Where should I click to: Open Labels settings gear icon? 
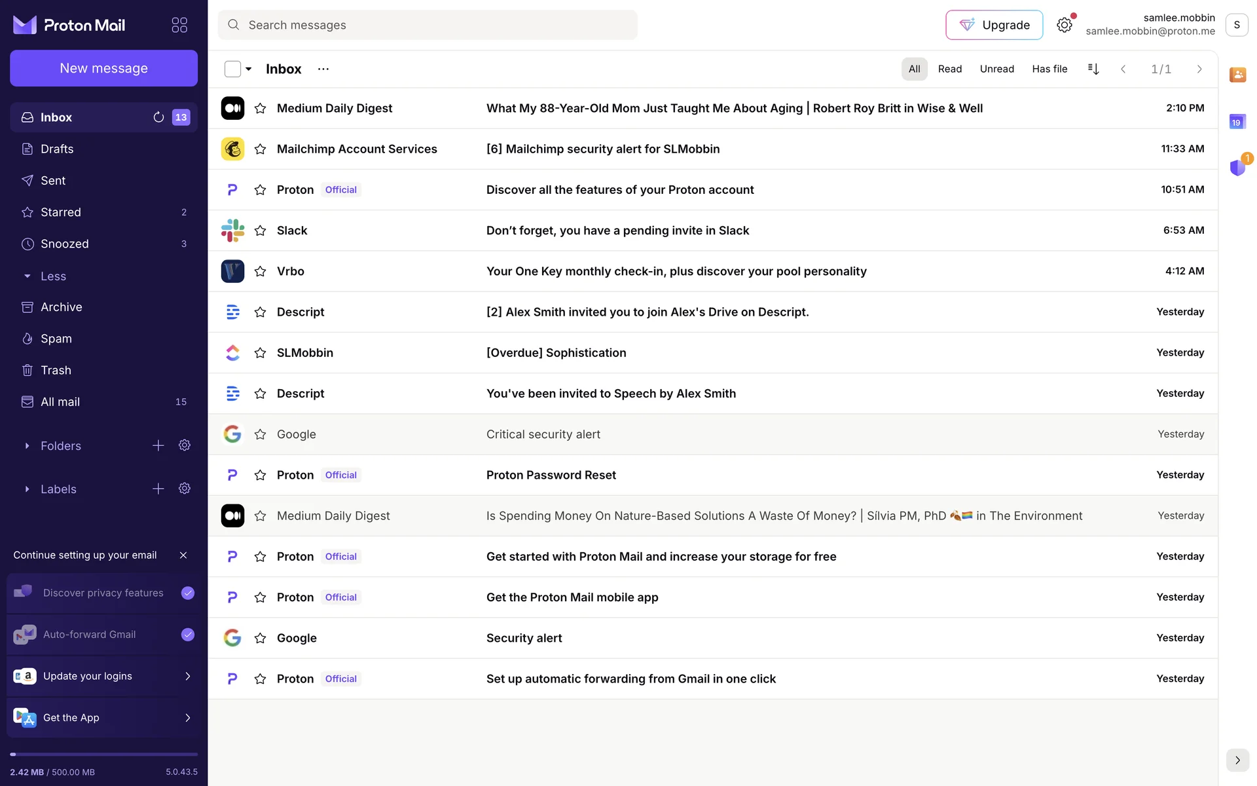(x=185, y=489)
